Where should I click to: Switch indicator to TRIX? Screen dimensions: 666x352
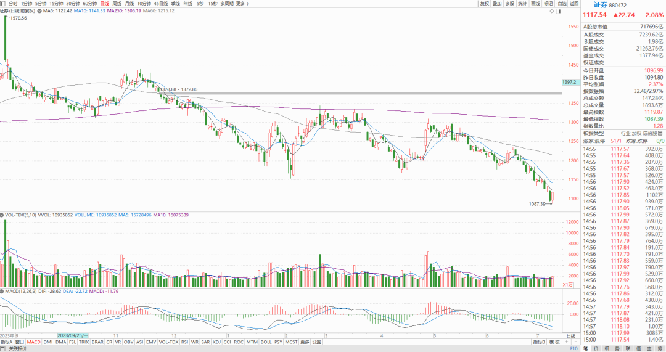84,342
